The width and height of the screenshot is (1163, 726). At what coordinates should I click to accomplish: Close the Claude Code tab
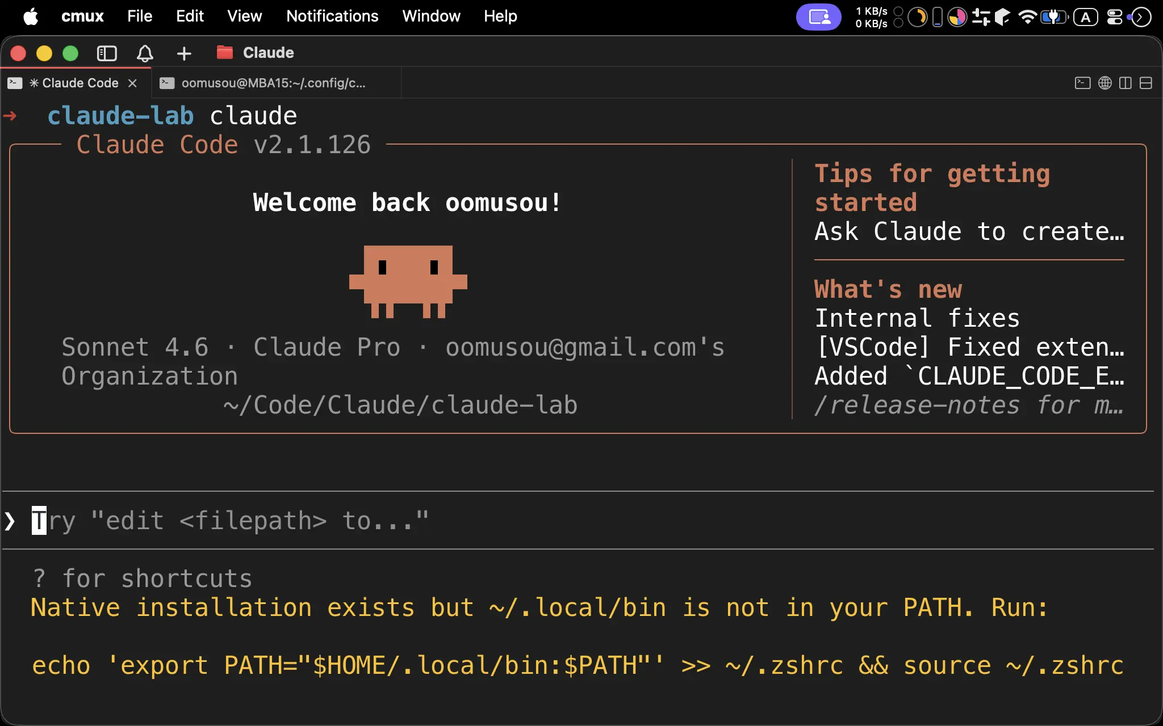132,83
